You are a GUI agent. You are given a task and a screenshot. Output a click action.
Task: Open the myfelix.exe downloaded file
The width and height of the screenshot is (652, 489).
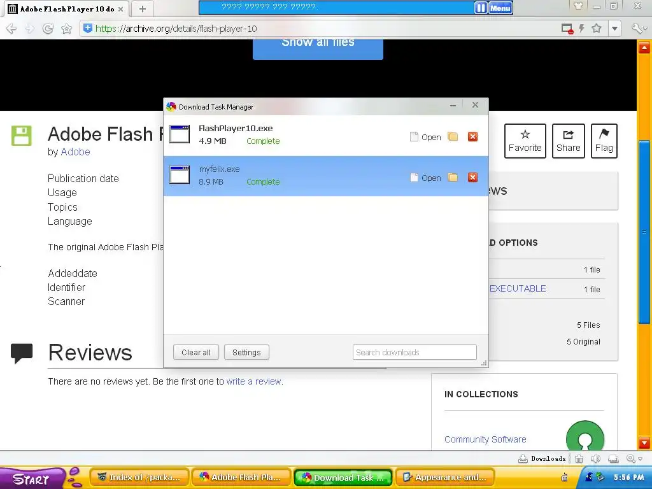425,178
